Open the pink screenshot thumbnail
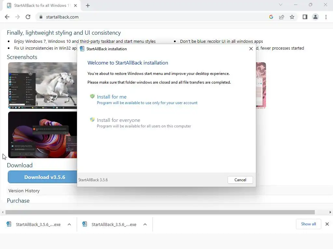 pos(261,86)
